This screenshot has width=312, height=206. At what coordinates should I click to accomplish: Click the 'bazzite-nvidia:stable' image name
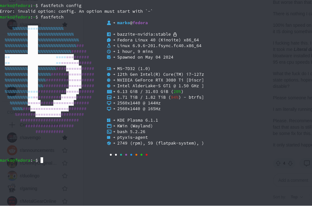[x=144, y=34]
